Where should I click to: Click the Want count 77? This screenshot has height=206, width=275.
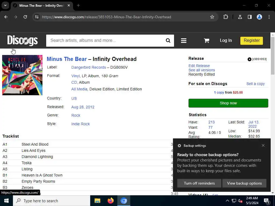point(210,127)
